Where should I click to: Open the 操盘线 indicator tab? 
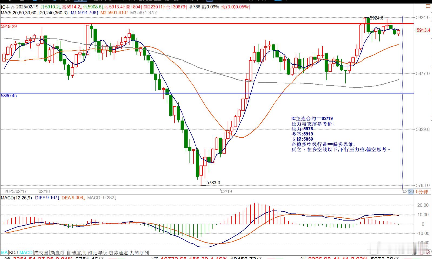pos(58,252)
